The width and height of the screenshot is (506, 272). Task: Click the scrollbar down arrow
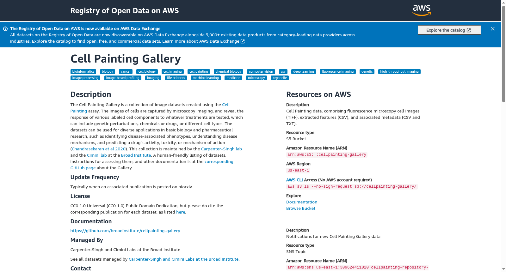[503, 269]
